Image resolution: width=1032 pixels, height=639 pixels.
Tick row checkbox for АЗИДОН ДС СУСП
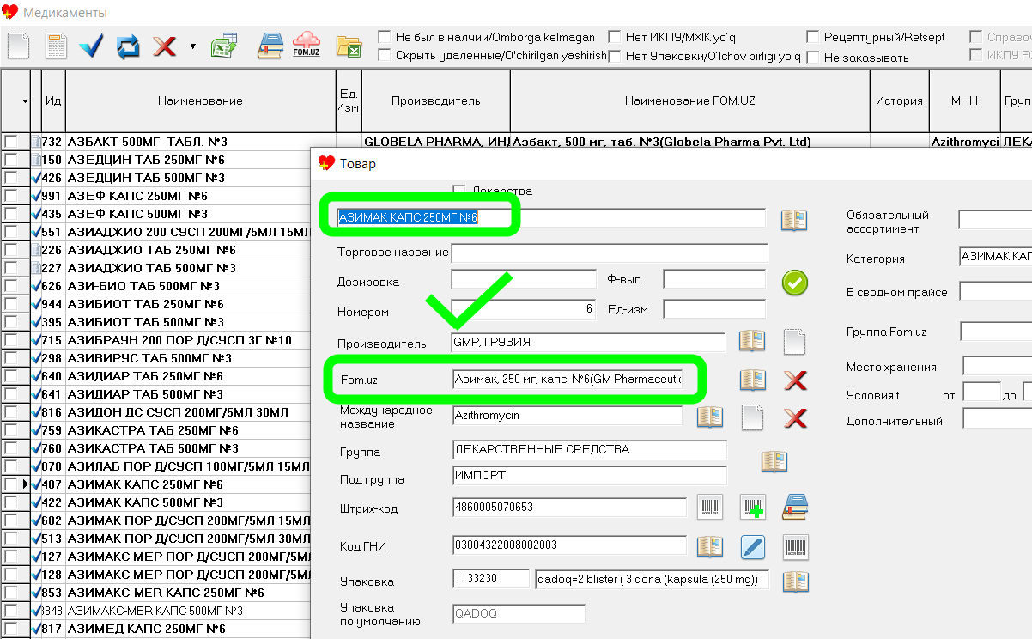[10, 412]
